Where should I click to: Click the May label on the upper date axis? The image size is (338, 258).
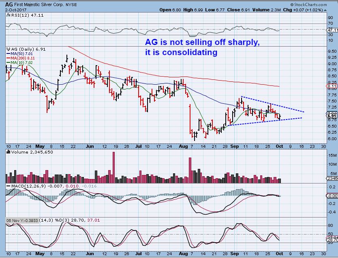[40, 147]
